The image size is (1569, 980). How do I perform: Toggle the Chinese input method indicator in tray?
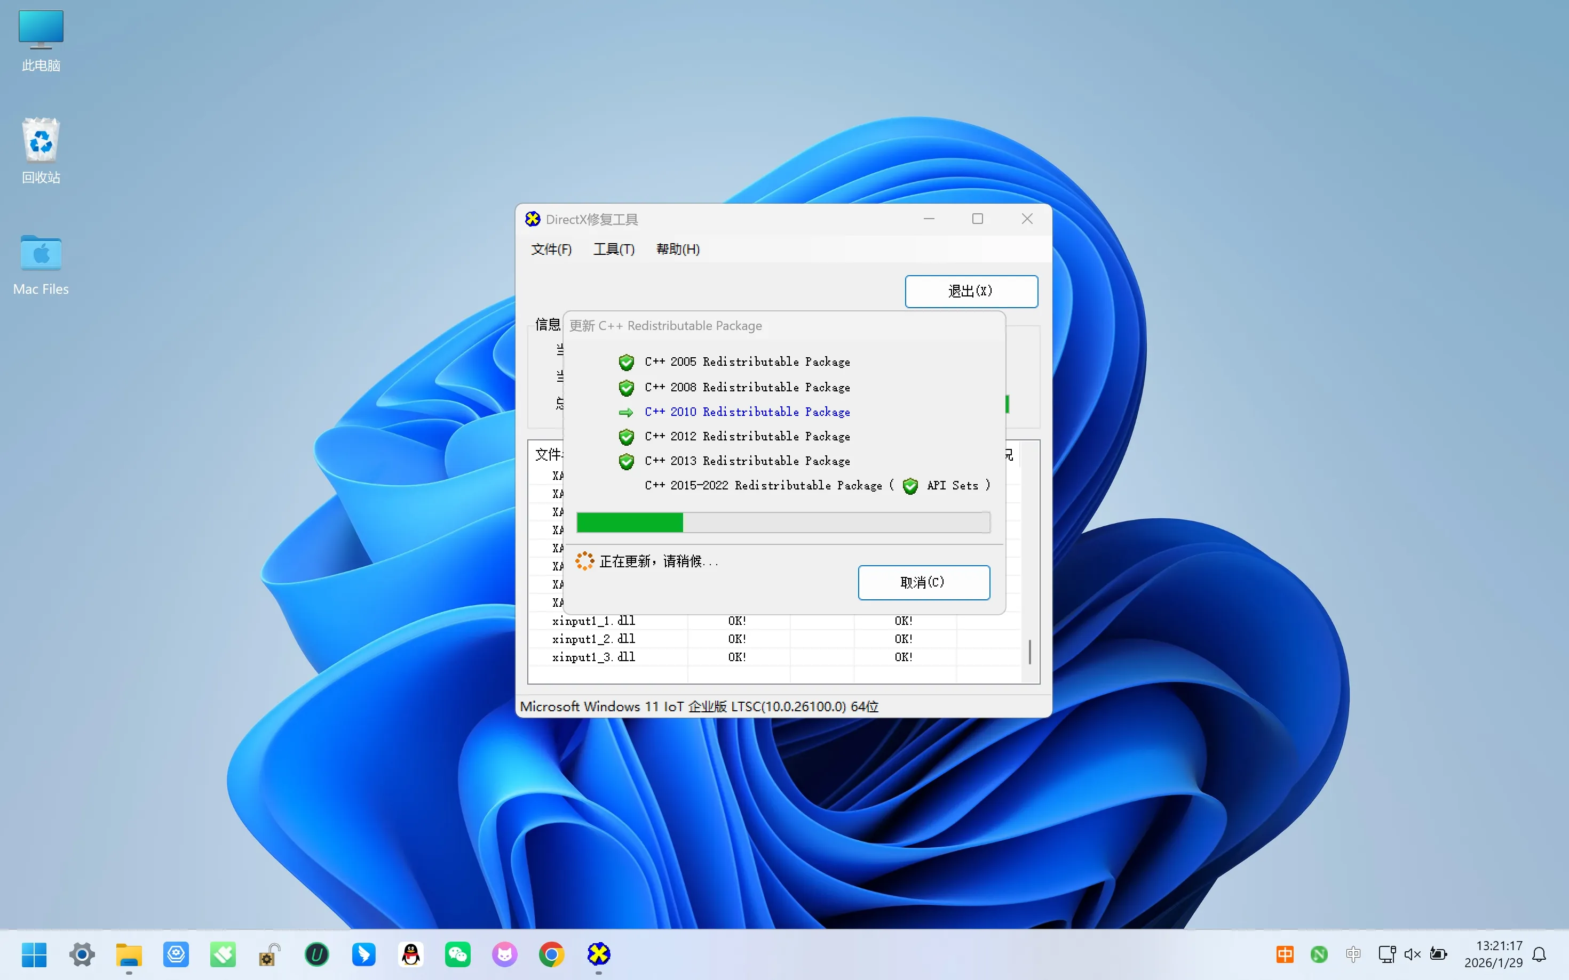tap(1284, 954)
